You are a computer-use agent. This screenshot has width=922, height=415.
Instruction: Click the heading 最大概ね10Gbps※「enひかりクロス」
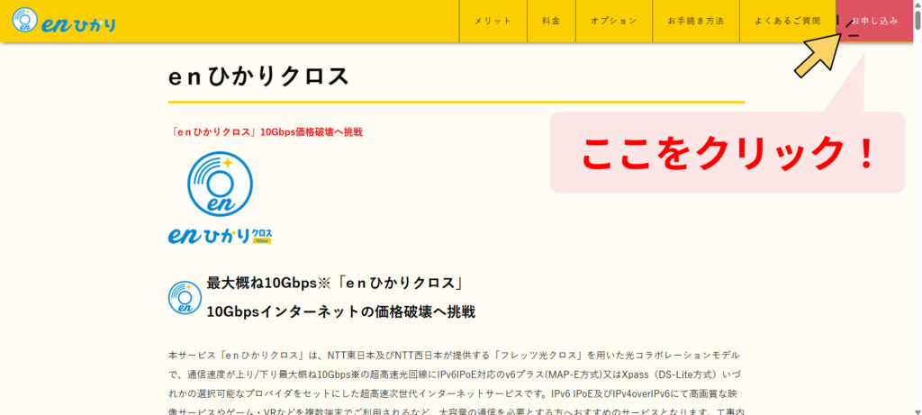click(x=335, y=283)
